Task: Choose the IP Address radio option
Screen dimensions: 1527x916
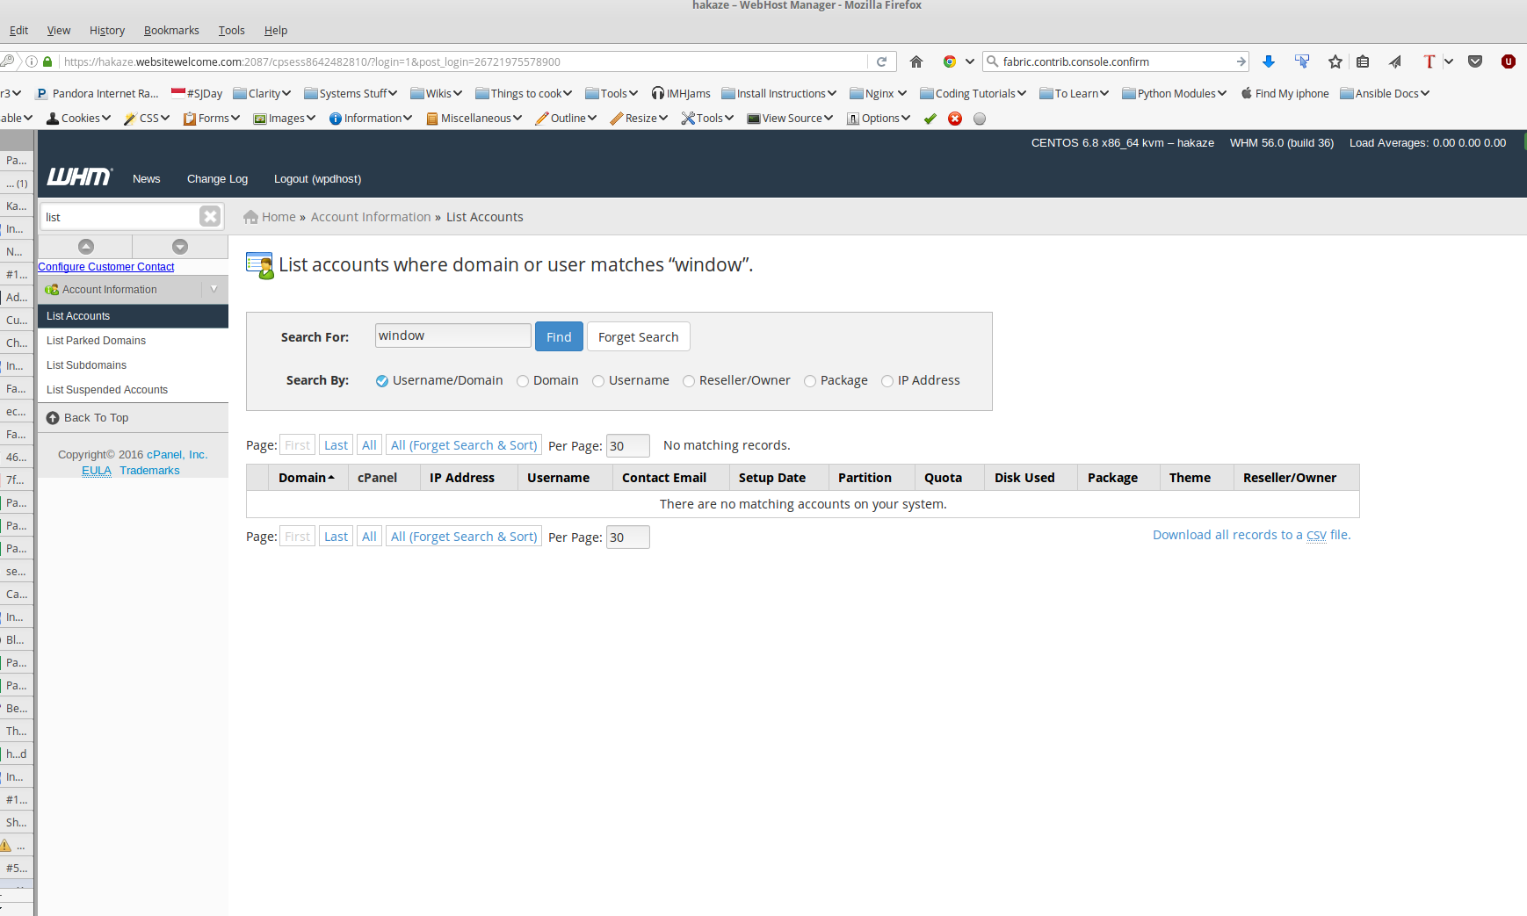Action: pos(887,381)
